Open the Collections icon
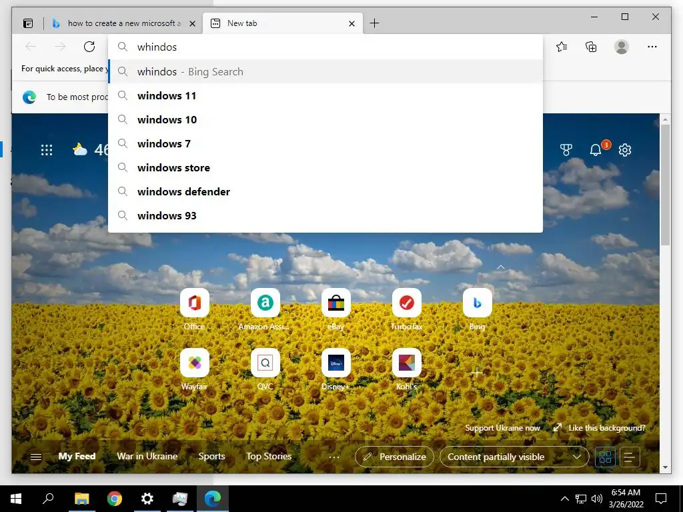 click(591, 47)
